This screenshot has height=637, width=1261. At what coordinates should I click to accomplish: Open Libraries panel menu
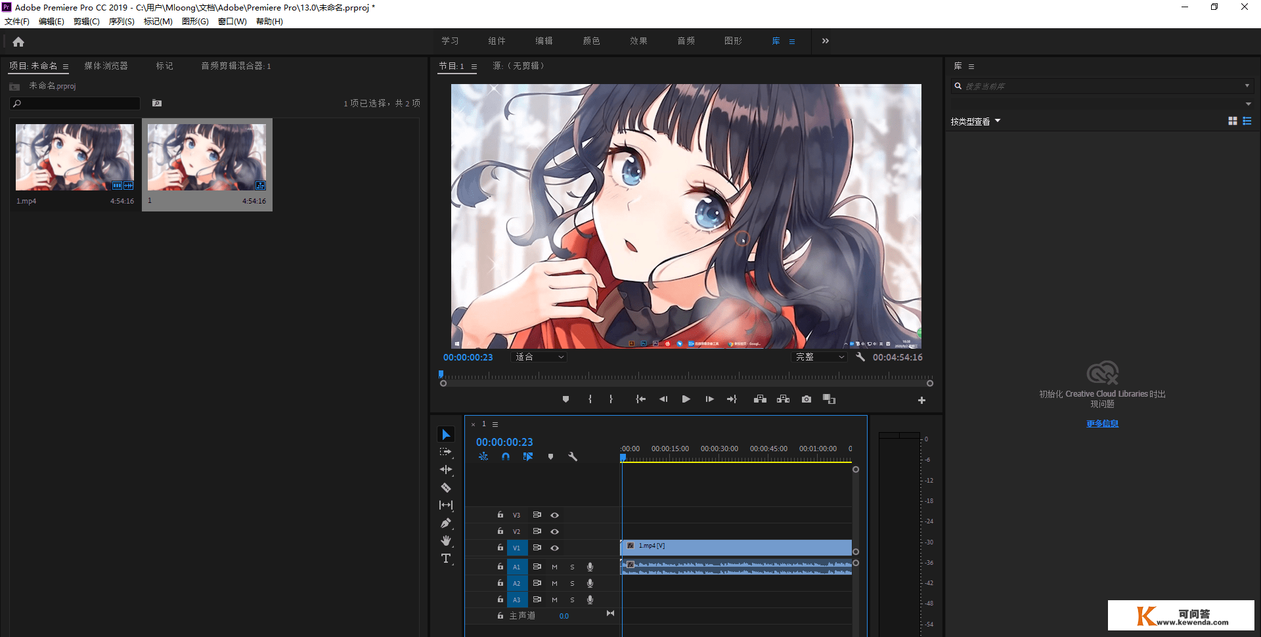971,66
